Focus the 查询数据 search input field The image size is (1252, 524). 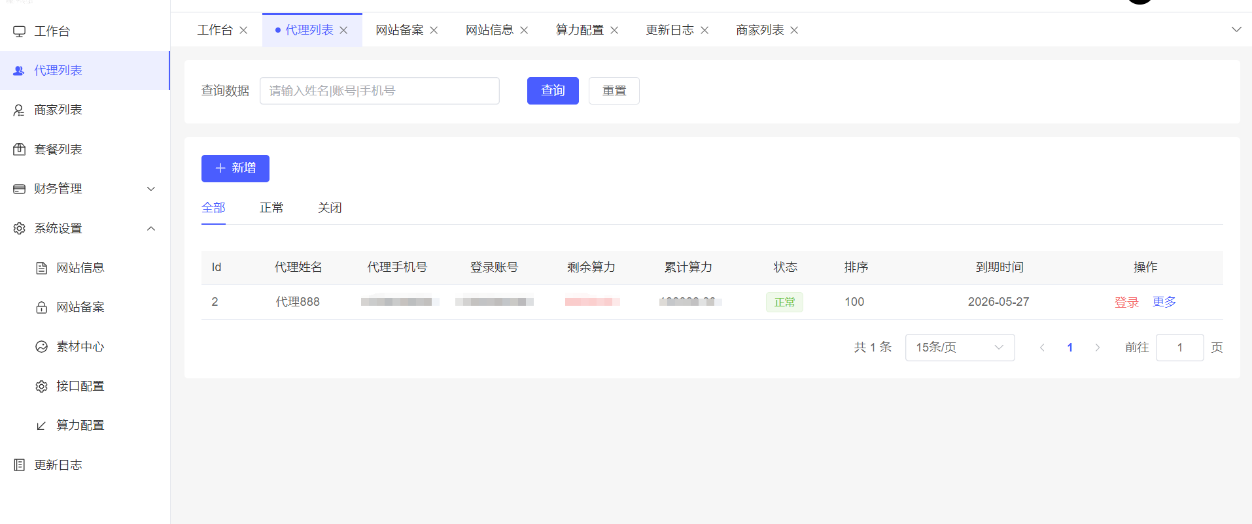pos(379,91)
